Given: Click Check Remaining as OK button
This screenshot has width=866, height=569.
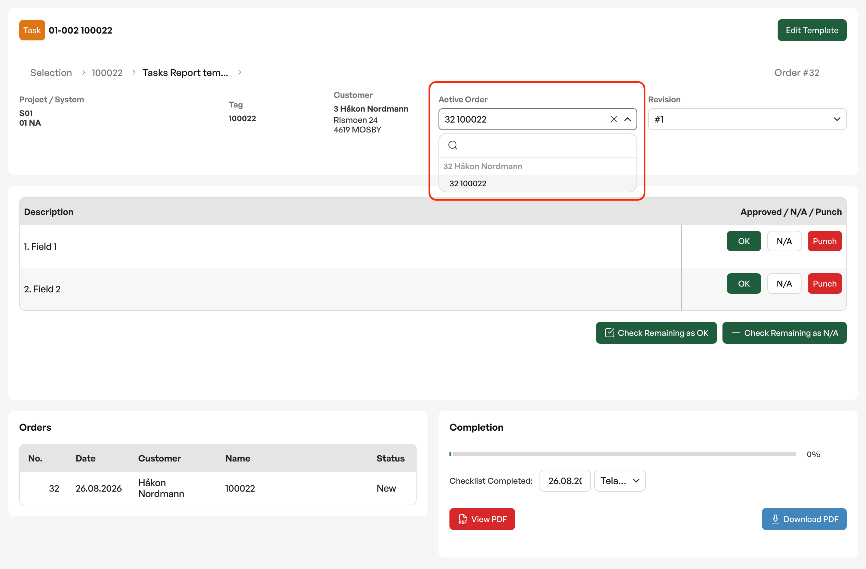Looking at the screenshot, I should pos(656,333).
